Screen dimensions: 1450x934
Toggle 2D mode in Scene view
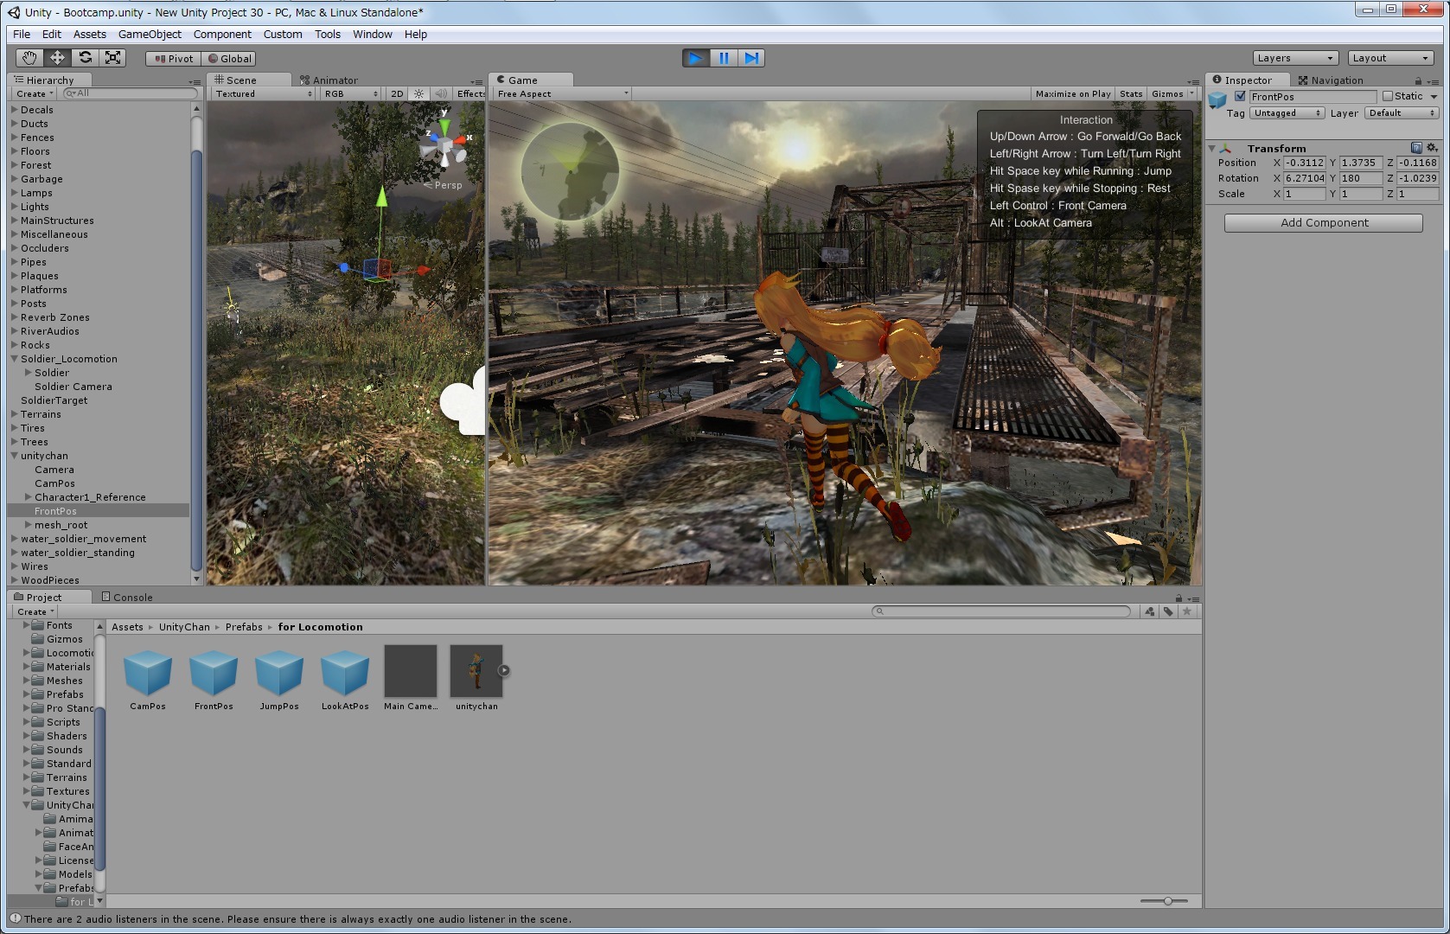[397, 93]
